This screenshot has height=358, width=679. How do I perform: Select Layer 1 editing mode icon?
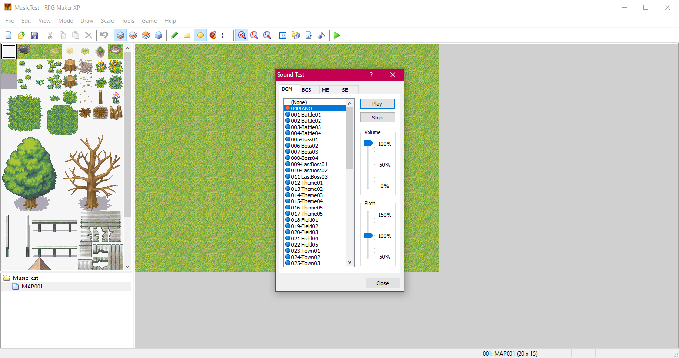120,35
